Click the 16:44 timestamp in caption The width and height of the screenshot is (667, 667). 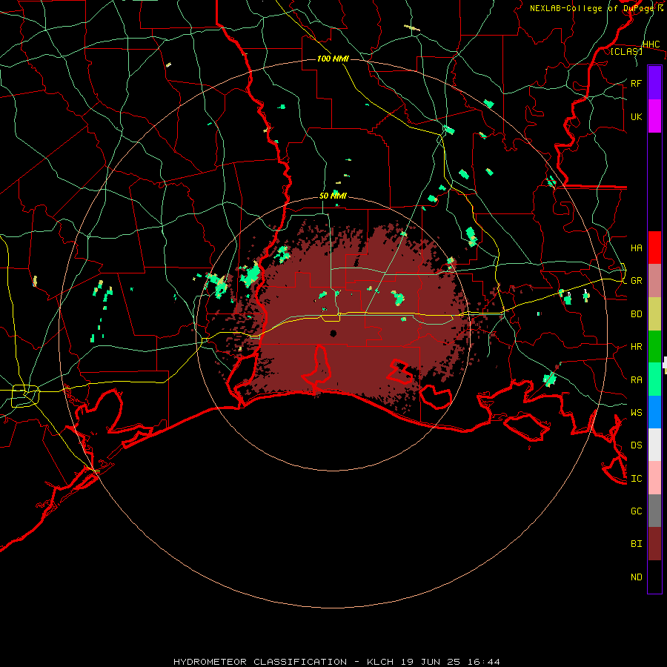pyautogui.click(x=485, y=662)
